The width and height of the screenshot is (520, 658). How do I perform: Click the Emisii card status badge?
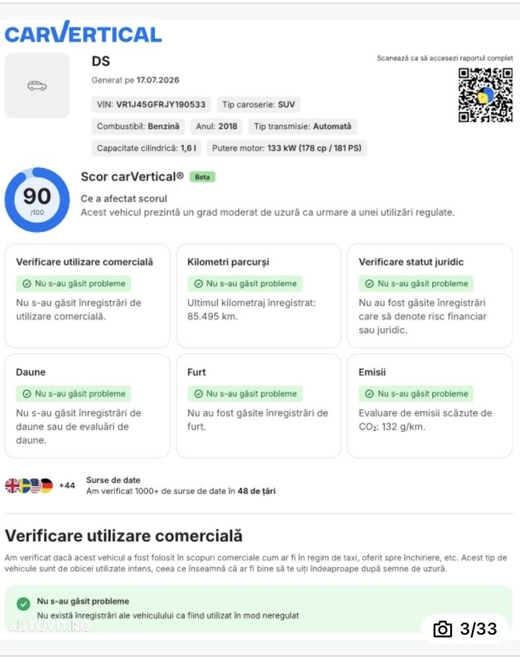(x=416, y=394)
